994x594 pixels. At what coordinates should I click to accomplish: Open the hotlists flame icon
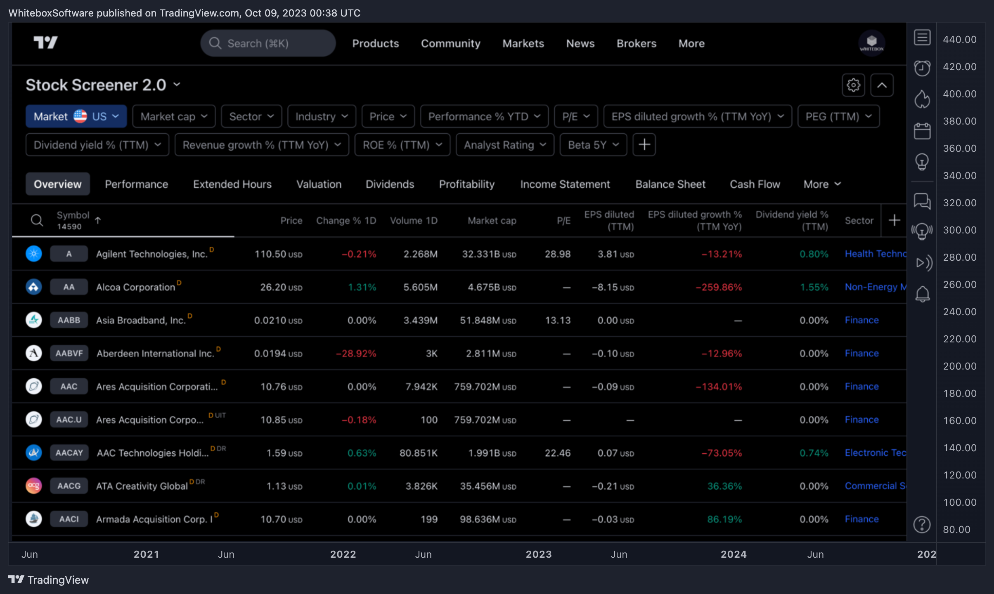point(922,99)
